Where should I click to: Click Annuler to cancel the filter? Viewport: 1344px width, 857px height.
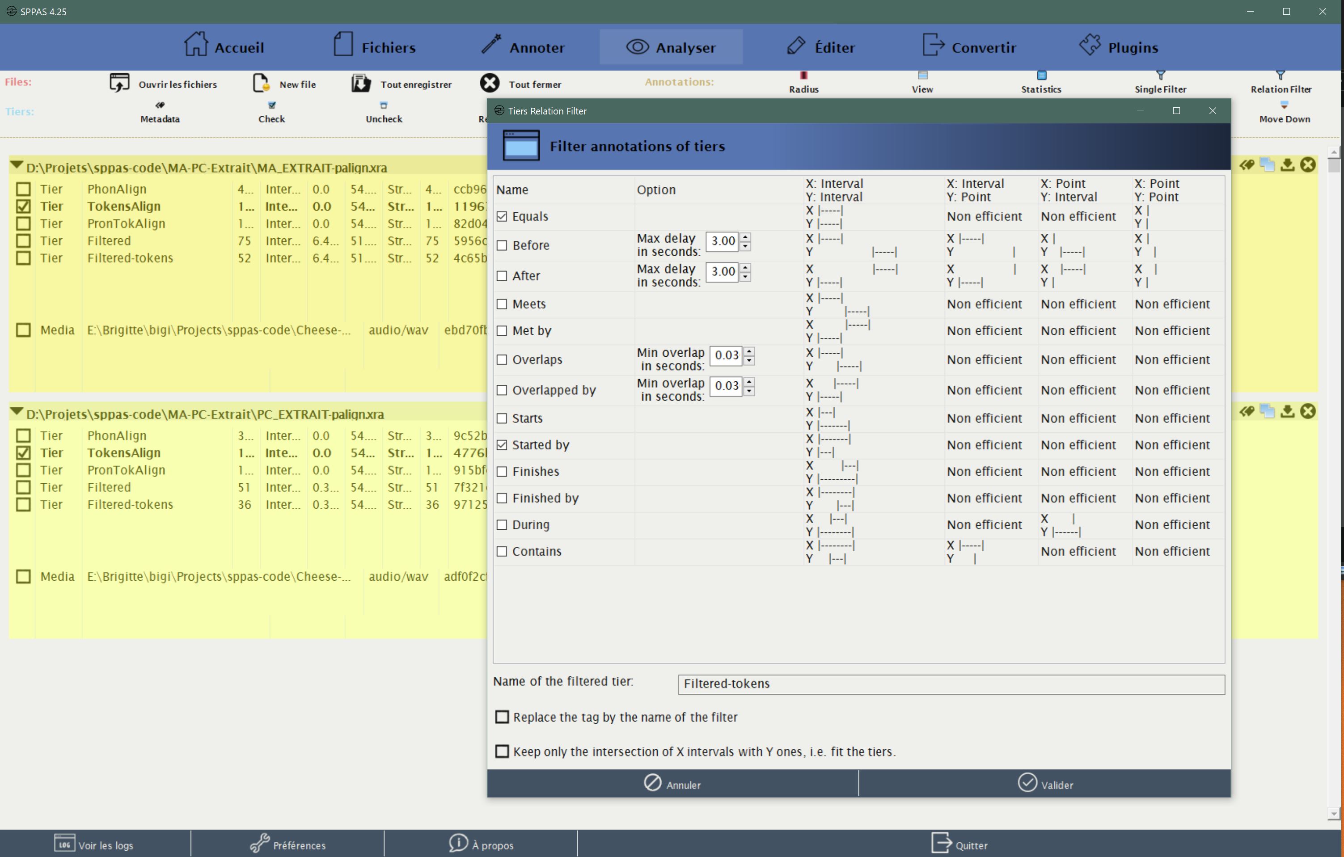(x=672, y=783)
